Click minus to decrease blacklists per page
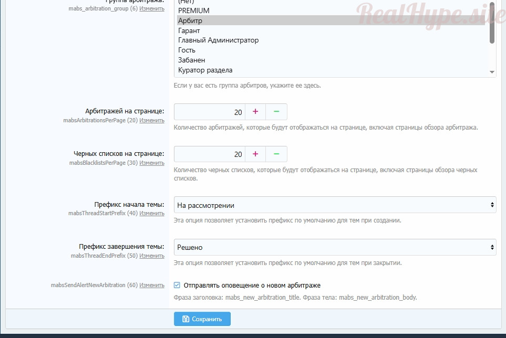The width and height of the screenshot is (506, 338). (x=276, y=154)
